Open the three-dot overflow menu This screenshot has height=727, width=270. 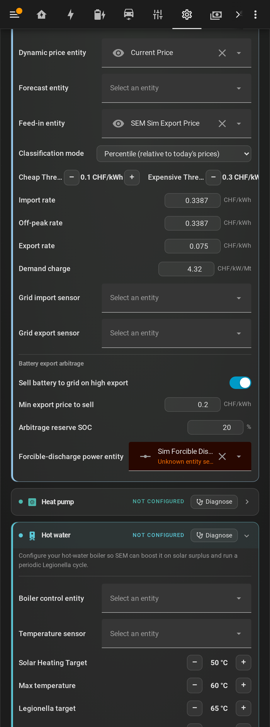click(255, 14)
